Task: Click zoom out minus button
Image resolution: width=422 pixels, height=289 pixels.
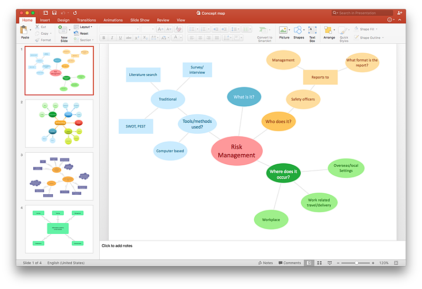Action: (338, 263)
